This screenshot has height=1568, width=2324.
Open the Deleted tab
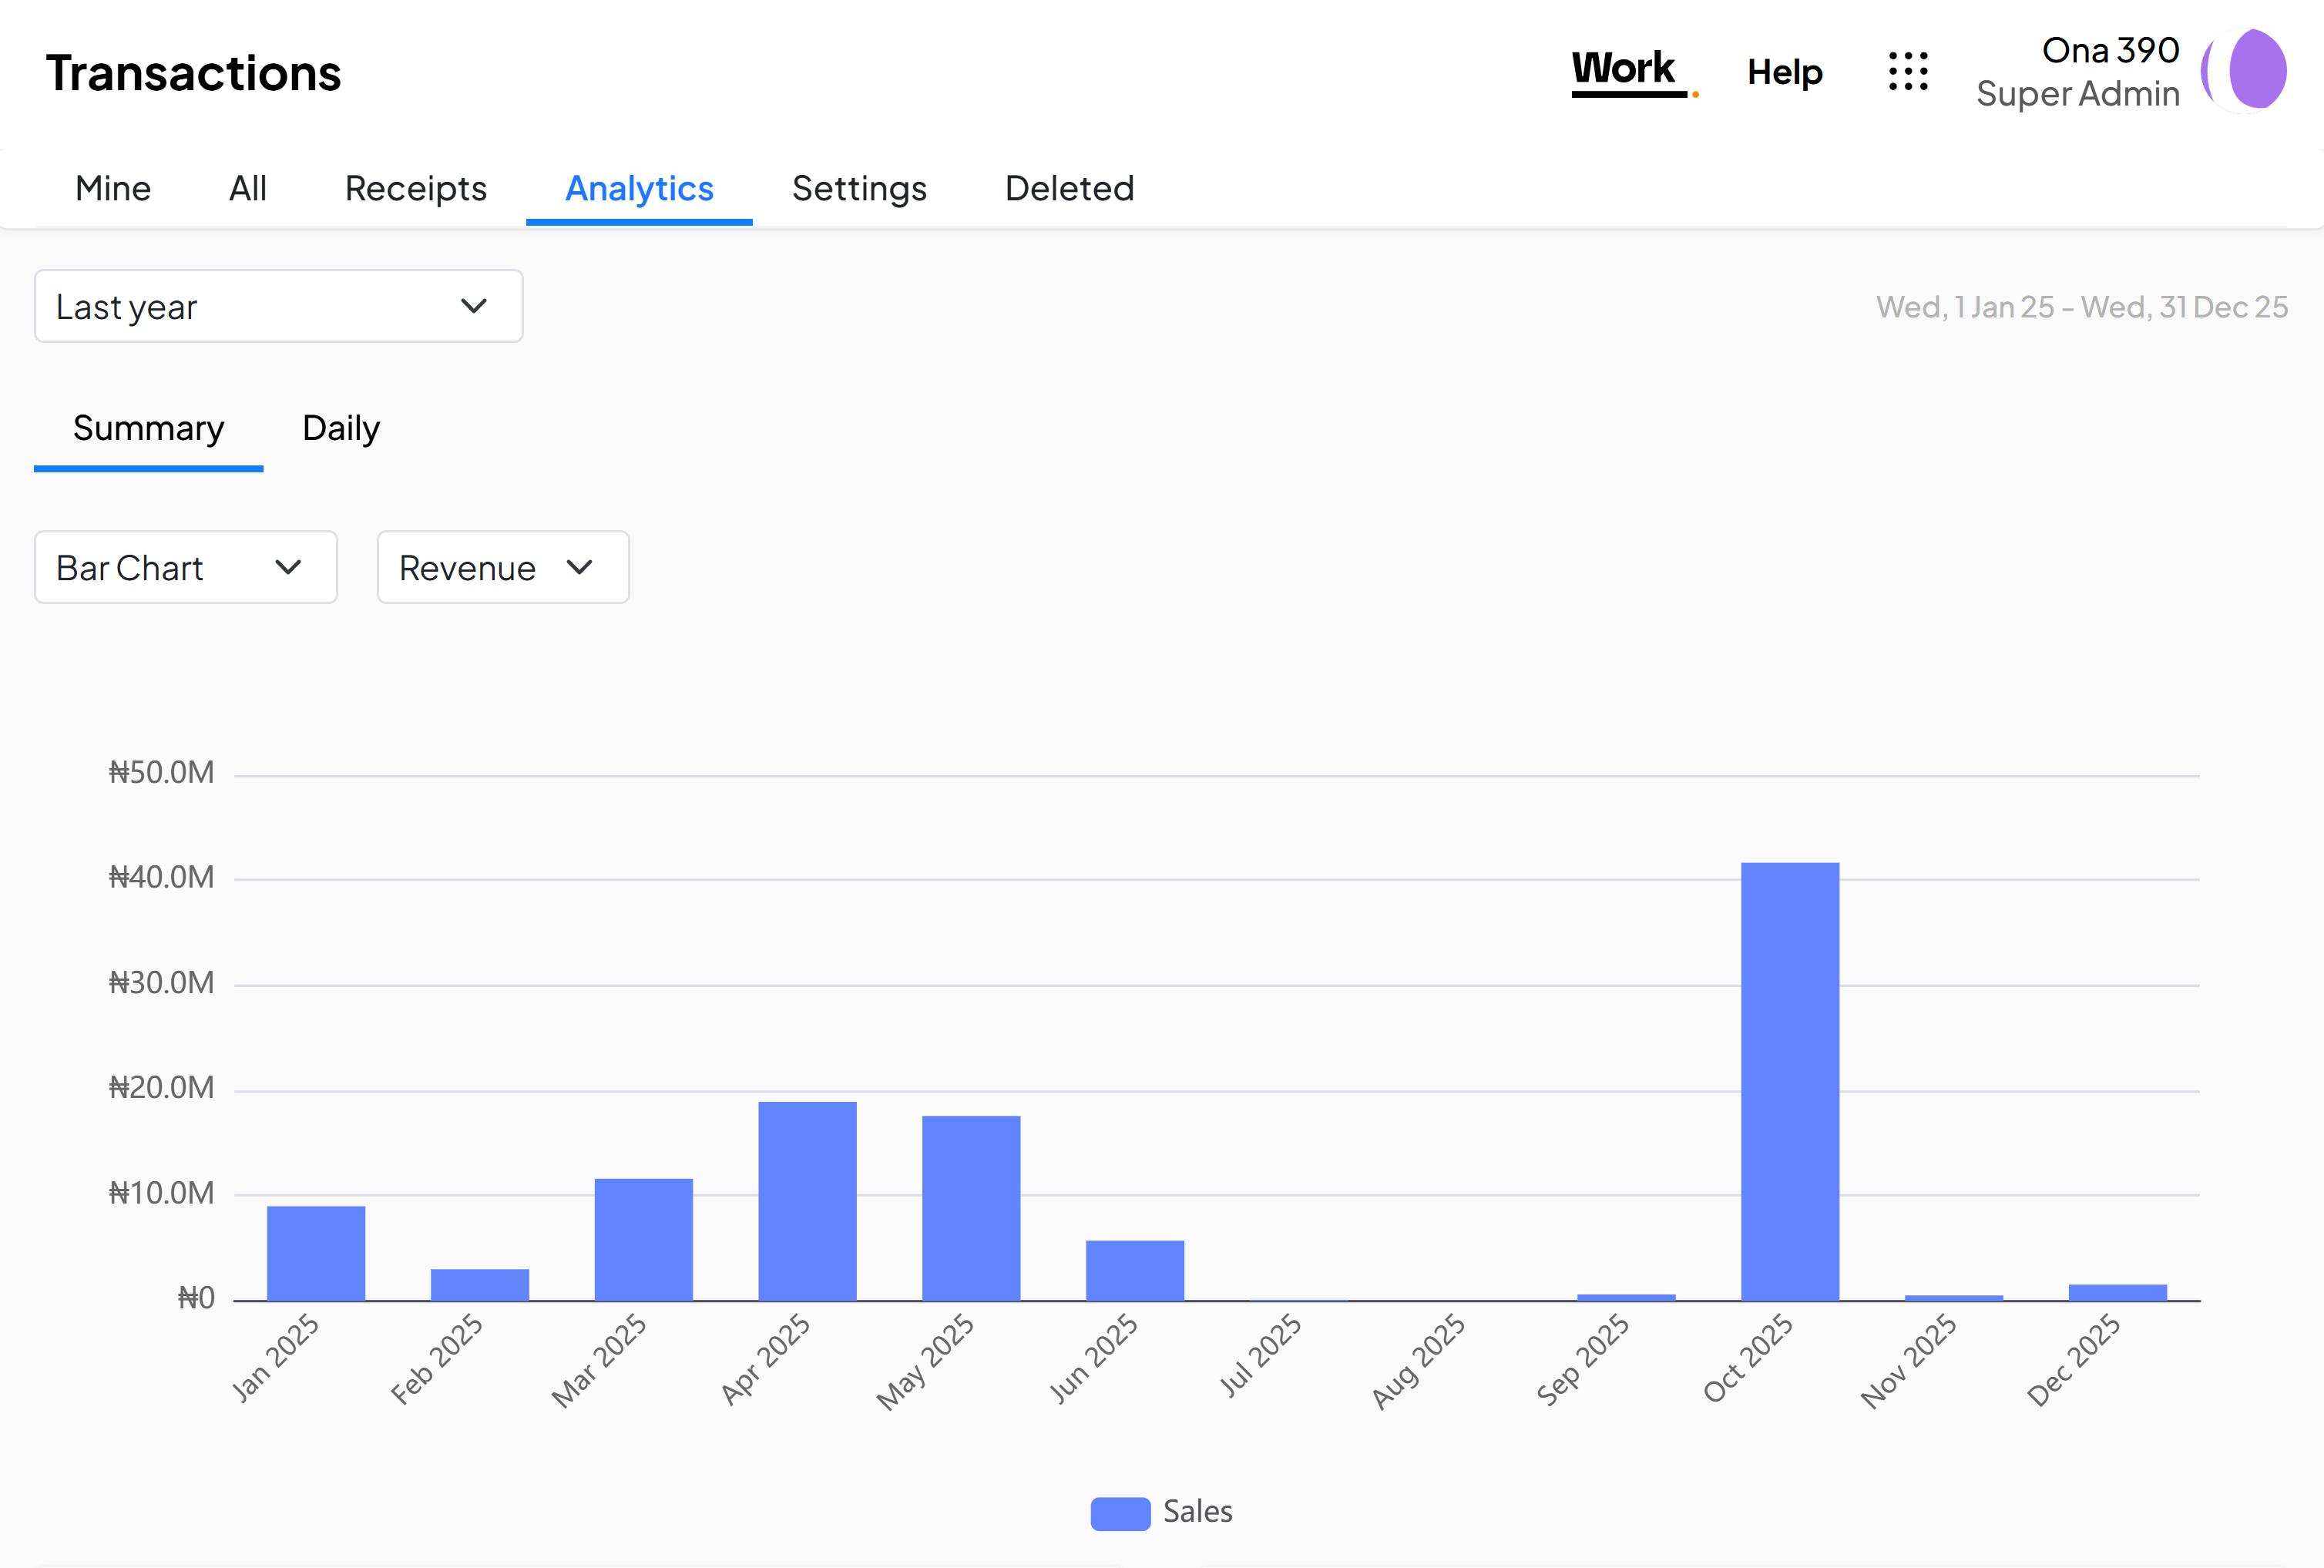[1069, 188]
